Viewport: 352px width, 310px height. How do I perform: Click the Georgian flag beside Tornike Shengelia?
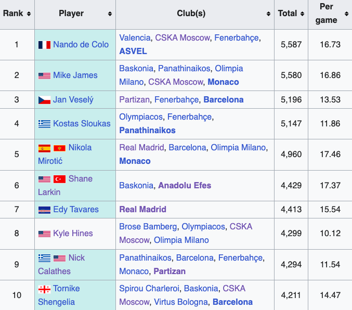pyautogui.click(x=44, y=289)
